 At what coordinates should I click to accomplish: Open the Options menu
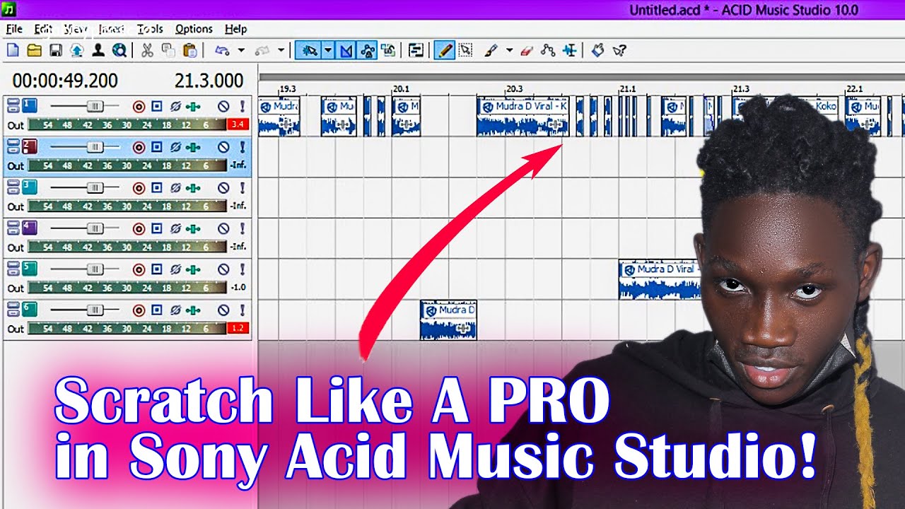(194, 29)
